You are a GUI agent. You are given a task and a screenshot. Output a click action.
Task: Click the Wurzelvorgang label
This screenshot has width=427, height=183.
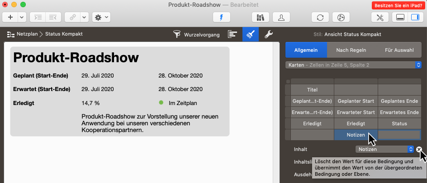[202, 35]
